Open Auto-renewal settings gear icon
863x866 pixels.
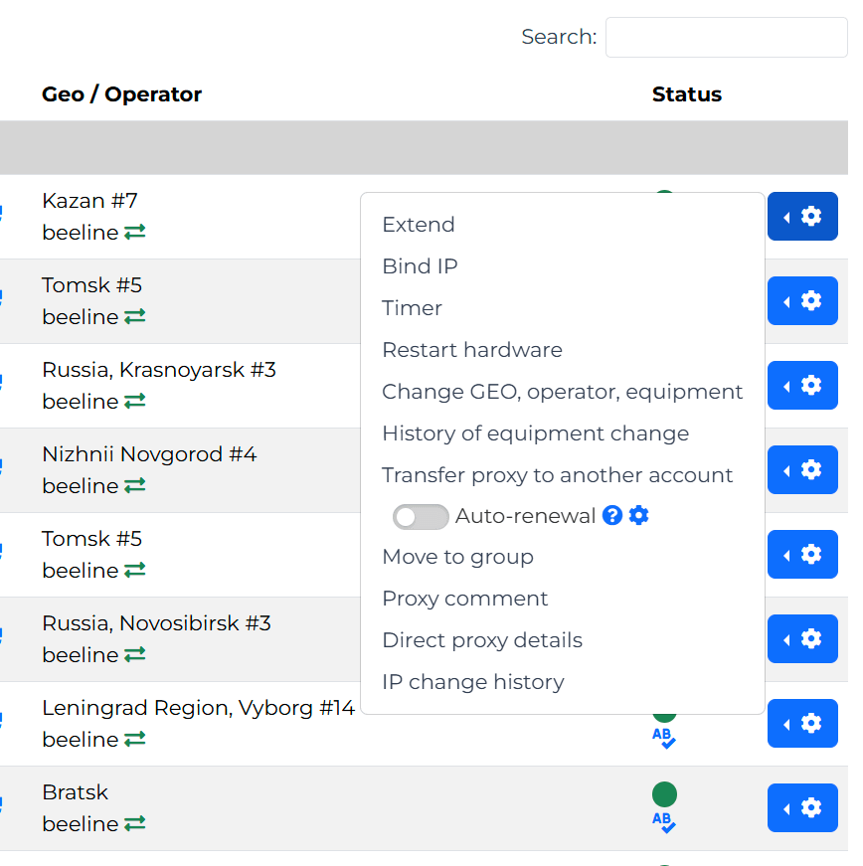coord(639,515)
